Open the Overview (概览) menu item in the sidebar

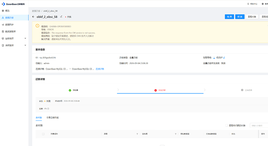pyautogui.click(x=14, y=11)
